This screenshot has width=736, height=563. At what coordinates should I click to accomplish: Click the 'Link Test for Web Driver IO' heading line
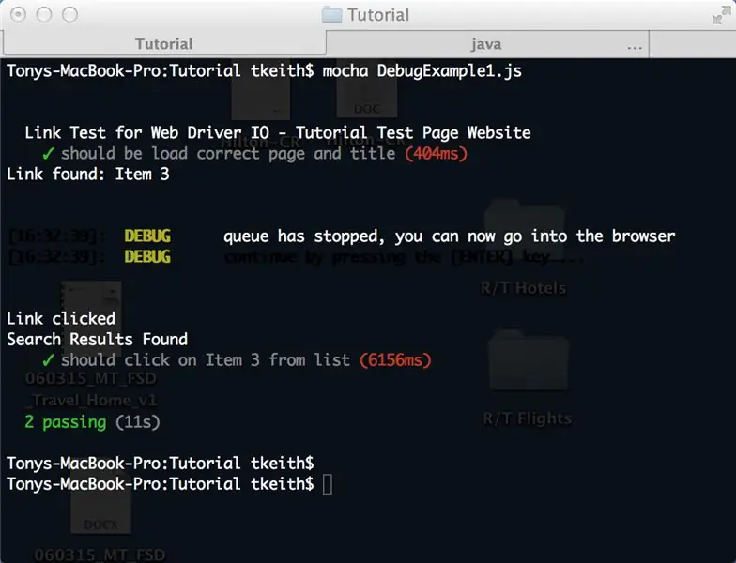click(x=278, y=132)
